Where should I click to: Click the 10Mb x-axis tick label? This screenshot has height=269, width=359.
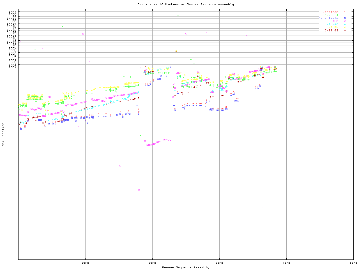pyautogui.click(x=85, y=263)
